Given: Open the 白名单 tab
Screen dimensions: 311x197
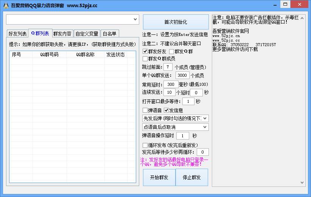Looking at the screenshot, I should pyautogui.click(x=110, y=34).
